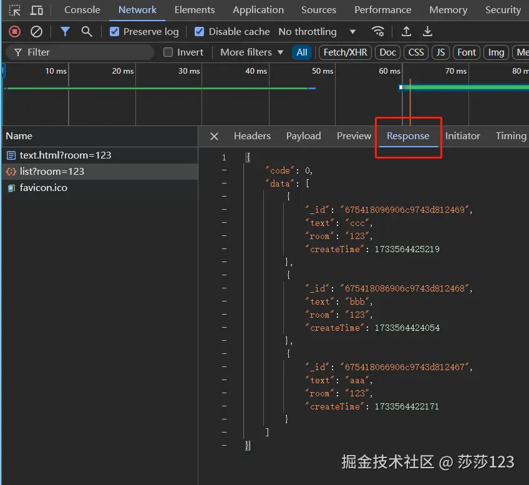Open network conditions wifi icon
Image resolution: width=529 pixels, height=485 pixels.
pos(377,31)
